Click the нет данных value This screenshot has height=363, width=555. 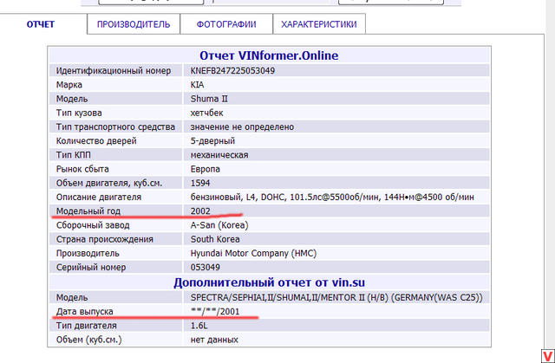(x=214, y=340)
